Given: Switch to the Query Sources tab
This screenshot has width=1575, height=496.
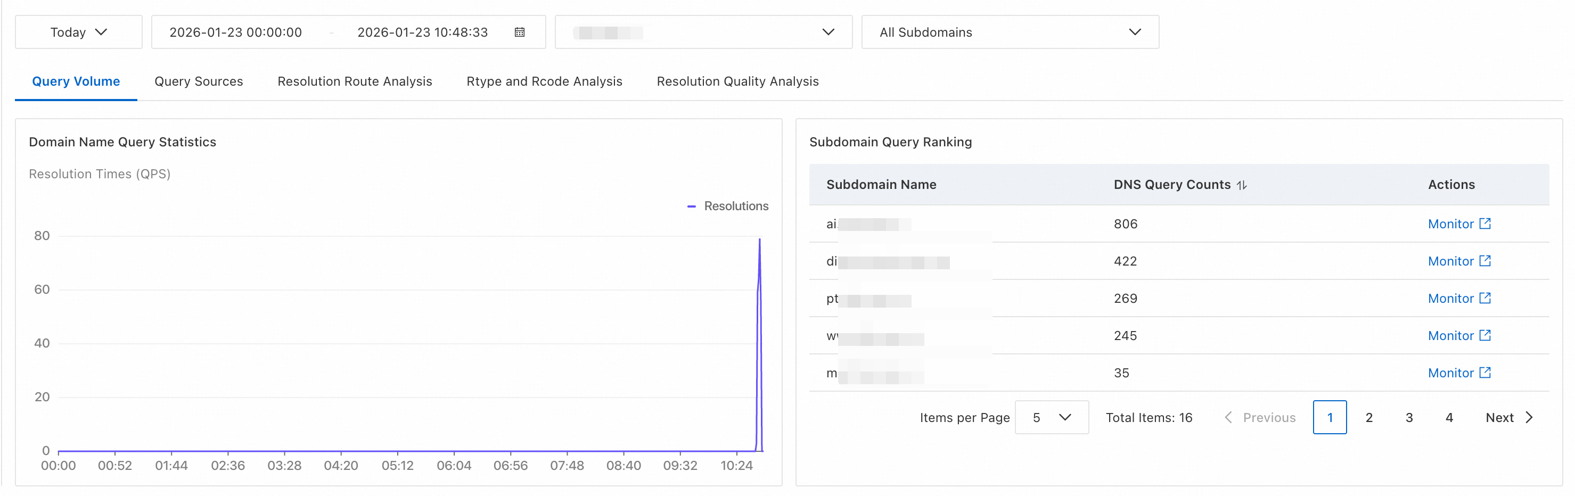Looking at the screenshot, I should 199,82.
